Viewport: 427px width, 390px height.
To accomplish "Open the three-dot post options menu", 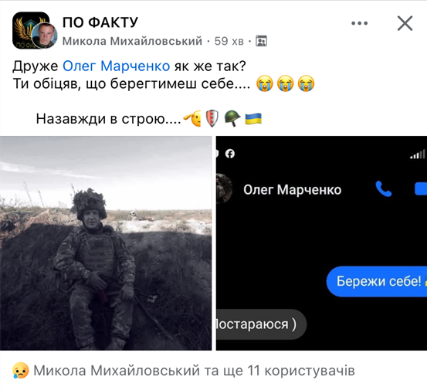I will click(x=360, y=23).
